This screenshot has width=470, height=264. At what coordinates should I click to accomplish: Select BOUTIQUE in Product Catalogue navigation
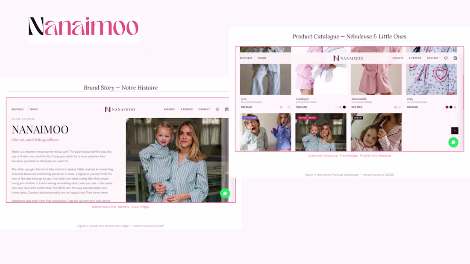pyautogui.click(x=246, y=58)
